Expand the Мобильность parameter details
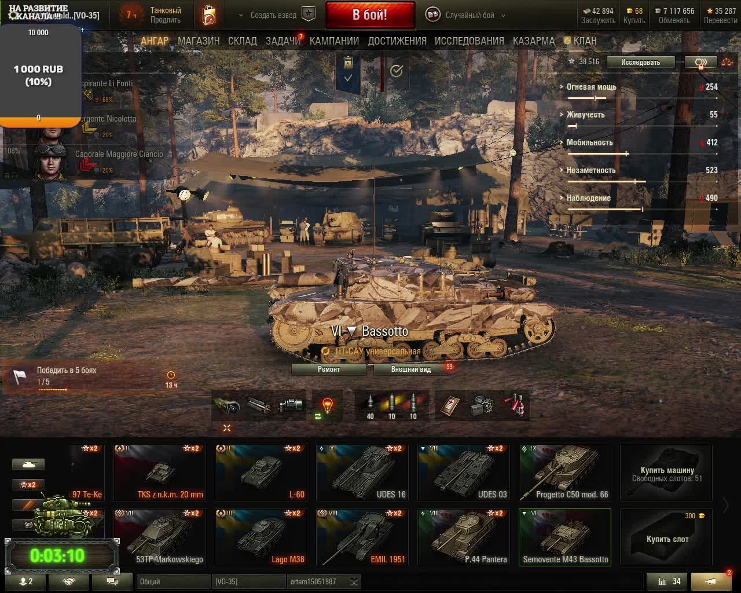 point(589,142)
